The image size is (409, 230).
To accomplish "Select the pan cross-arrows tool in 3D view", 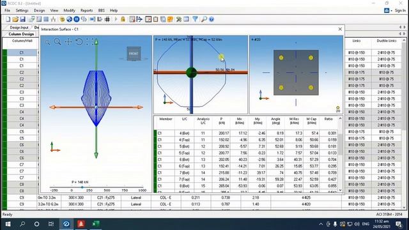I will click(68, 42).
